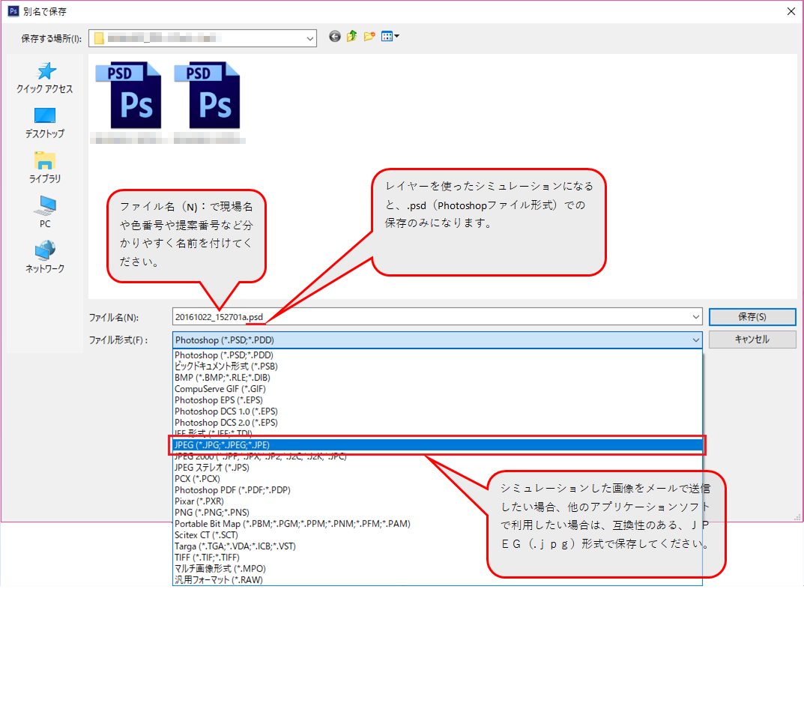Select Desktop in the places sidebar

45,123
